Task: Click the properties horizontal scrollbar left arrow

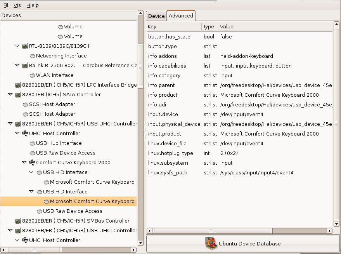Action: pyautogui.click(x=149, y=231)
